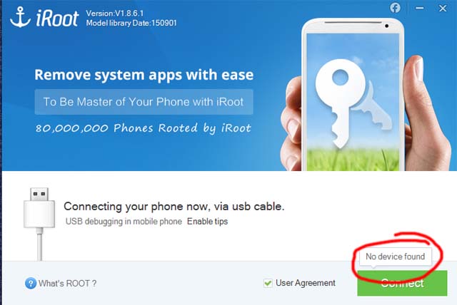
Task: Click the green Connect button
Action: coord(402,283)
